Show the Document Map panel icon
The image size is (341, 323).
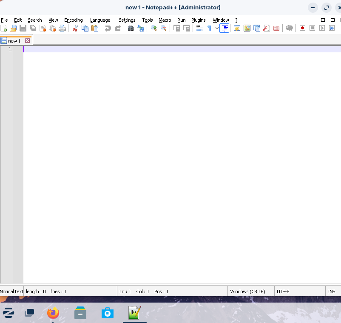pos(247,28)
